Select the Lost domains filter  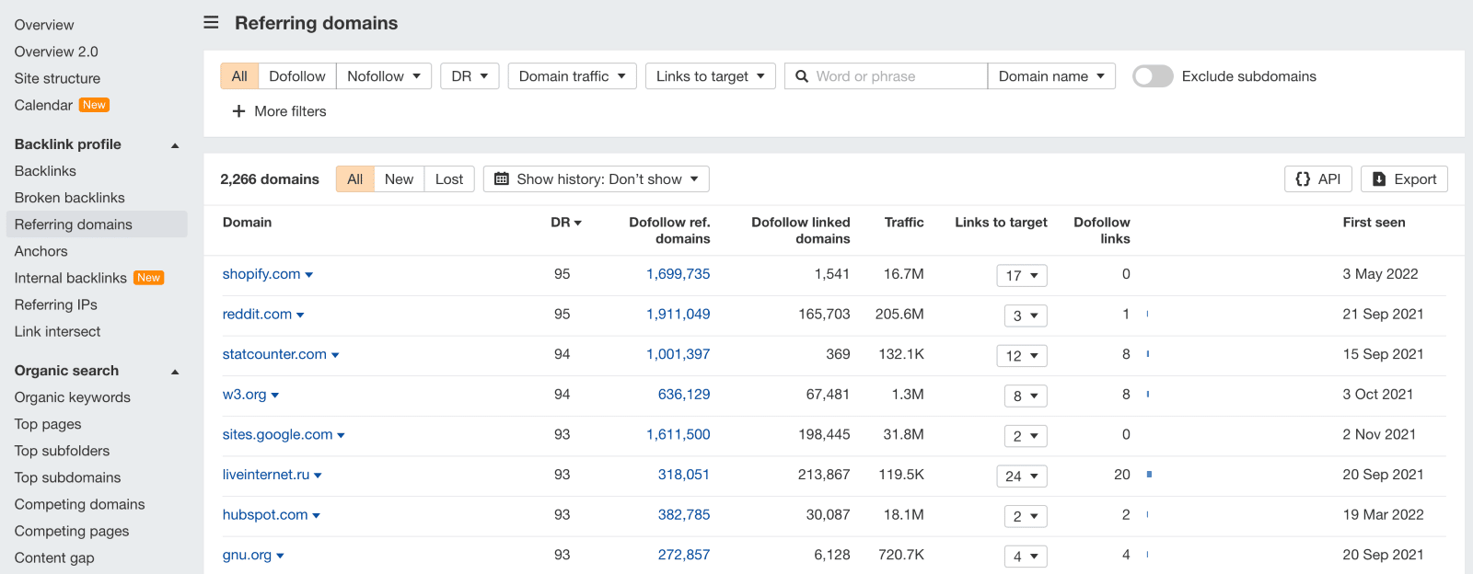pos(449,179)
